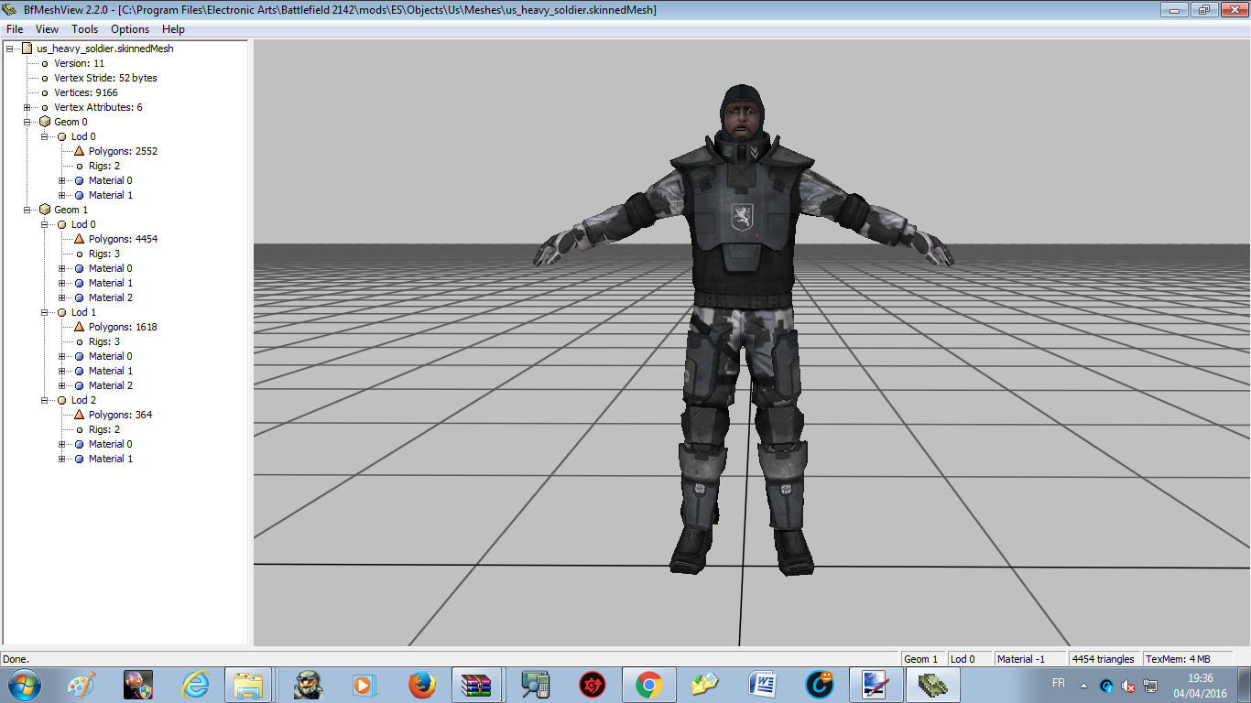The image size is (1251, 703).
Task: Select Rigs: 3 under Lod 1
Action: point(104,341)
